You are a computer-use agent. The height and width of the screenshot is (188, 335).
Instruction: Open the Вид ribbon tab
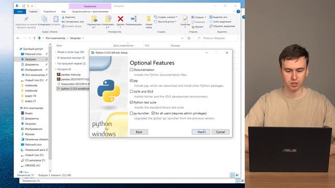click(64, 11)
